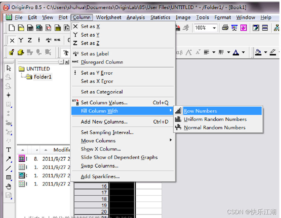The image size is (281, 218).
Task: Open the Tools menu
Action: pos(203,18)
